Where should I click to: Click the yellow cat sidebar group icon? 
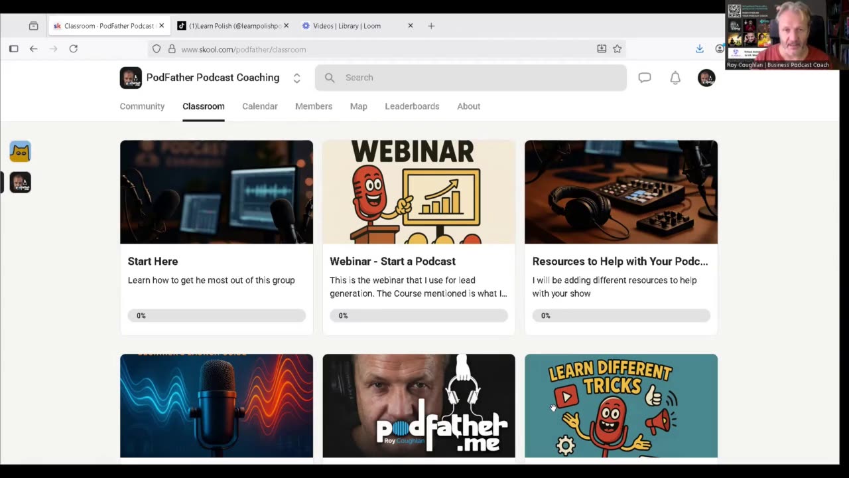coord(20,151)
